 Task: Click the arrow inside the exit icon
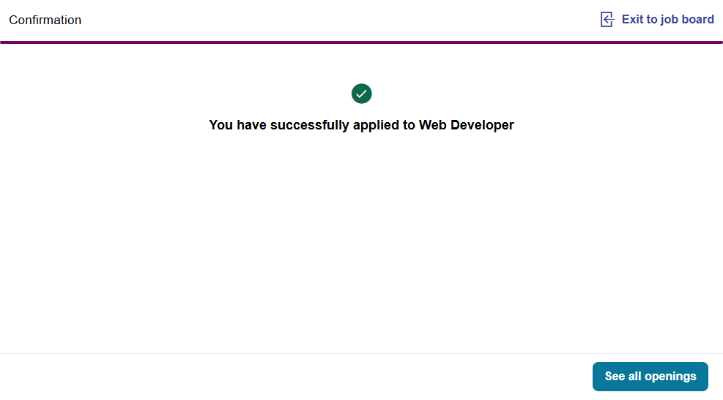[x=606, y=20]
